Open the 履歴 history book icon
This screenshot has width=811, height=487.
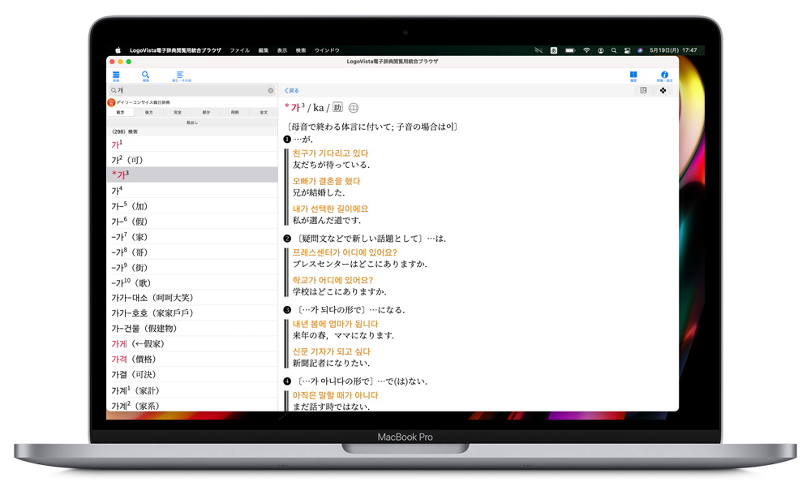click(633, 76)
